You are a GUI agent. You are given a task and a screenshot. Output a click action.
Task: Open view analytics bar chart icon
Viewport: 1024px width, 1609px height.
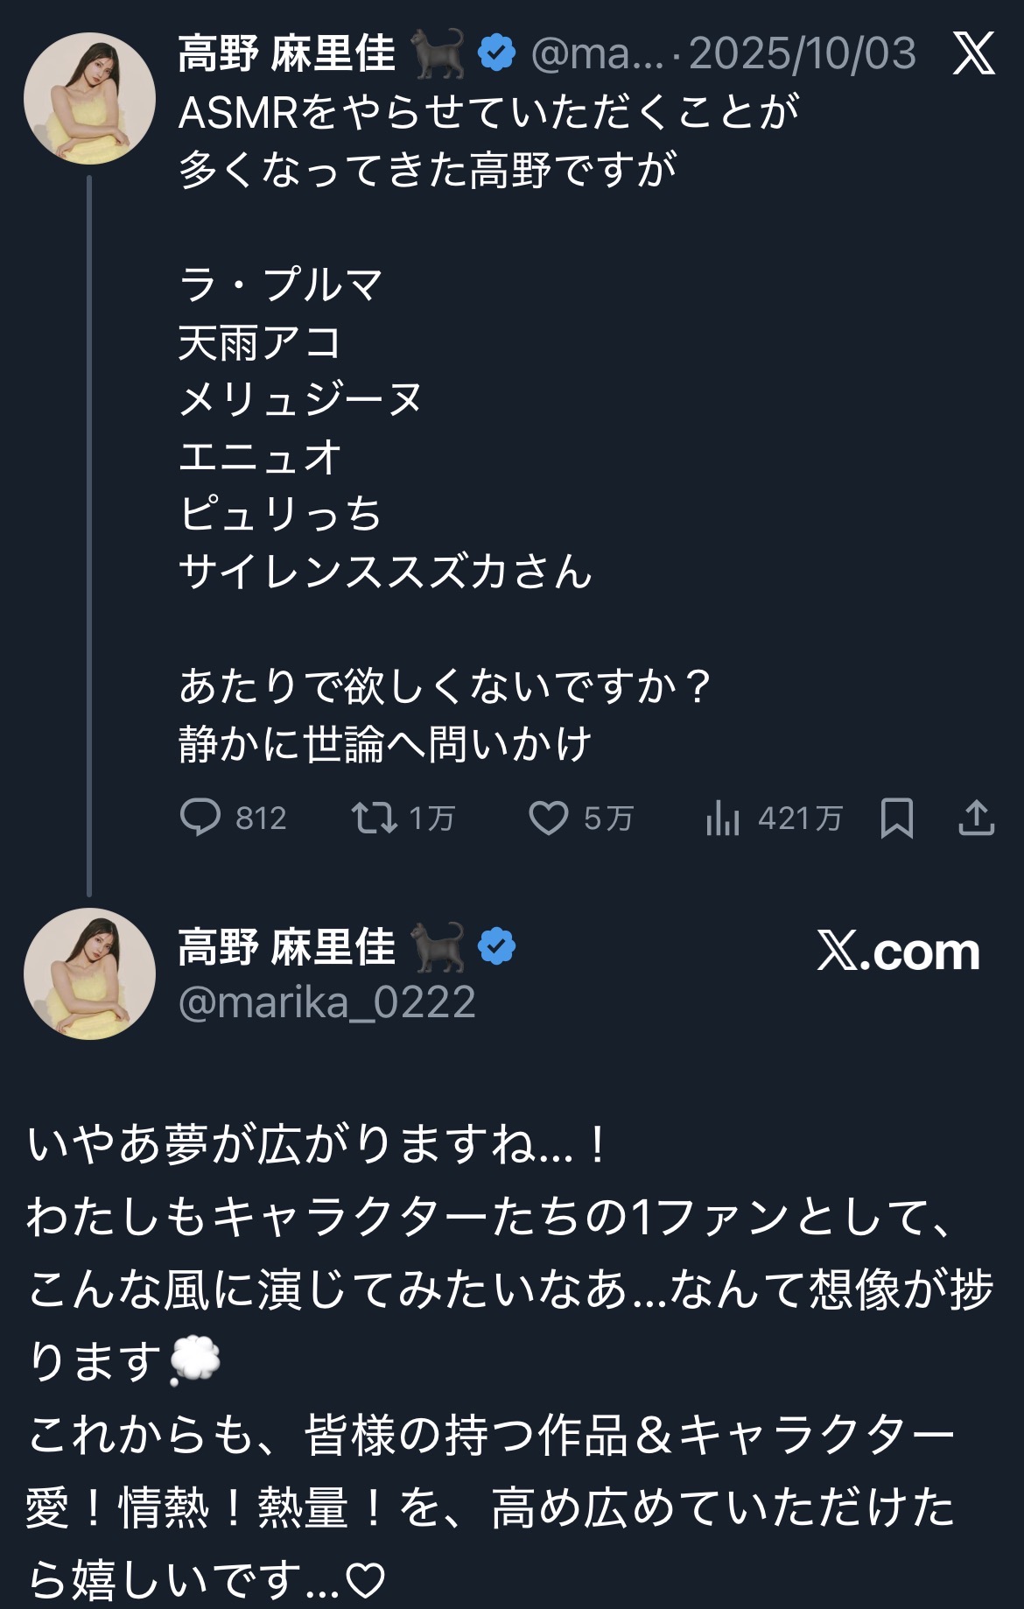tap(723, 819)
